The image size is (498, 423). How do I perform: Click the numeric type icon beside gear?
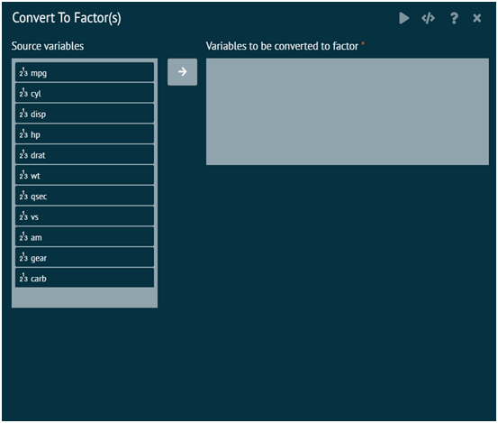(x=23, y=257)
